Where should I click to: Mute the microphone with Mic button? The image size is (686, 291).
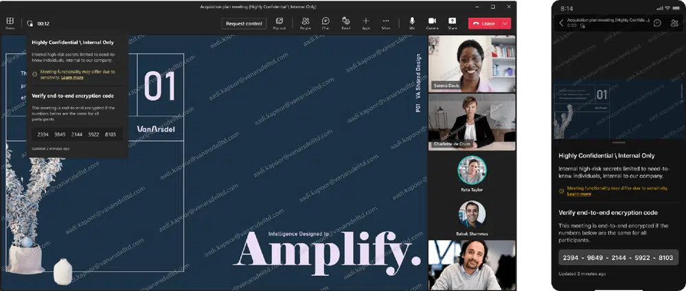(x=412, y=23)
